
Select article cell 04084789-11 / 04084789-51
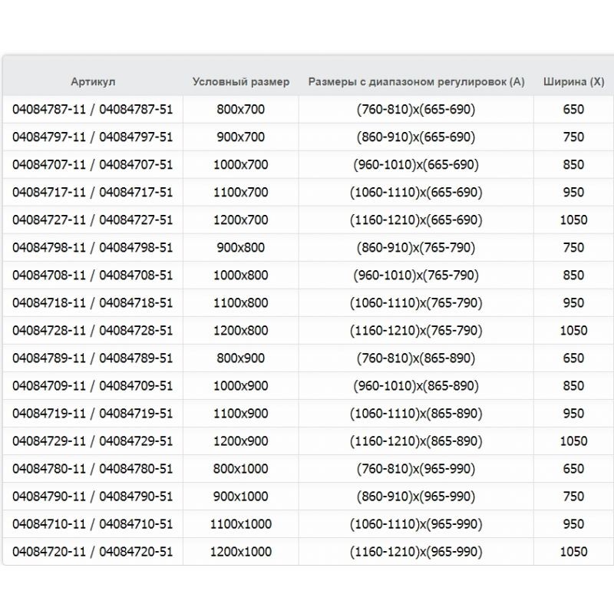(93, 358)
